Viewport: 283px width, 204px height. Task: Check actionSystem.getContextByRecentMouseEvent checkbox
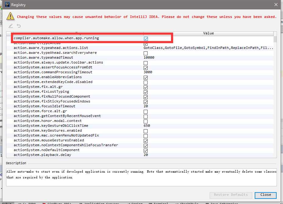(x=145, y=116)
